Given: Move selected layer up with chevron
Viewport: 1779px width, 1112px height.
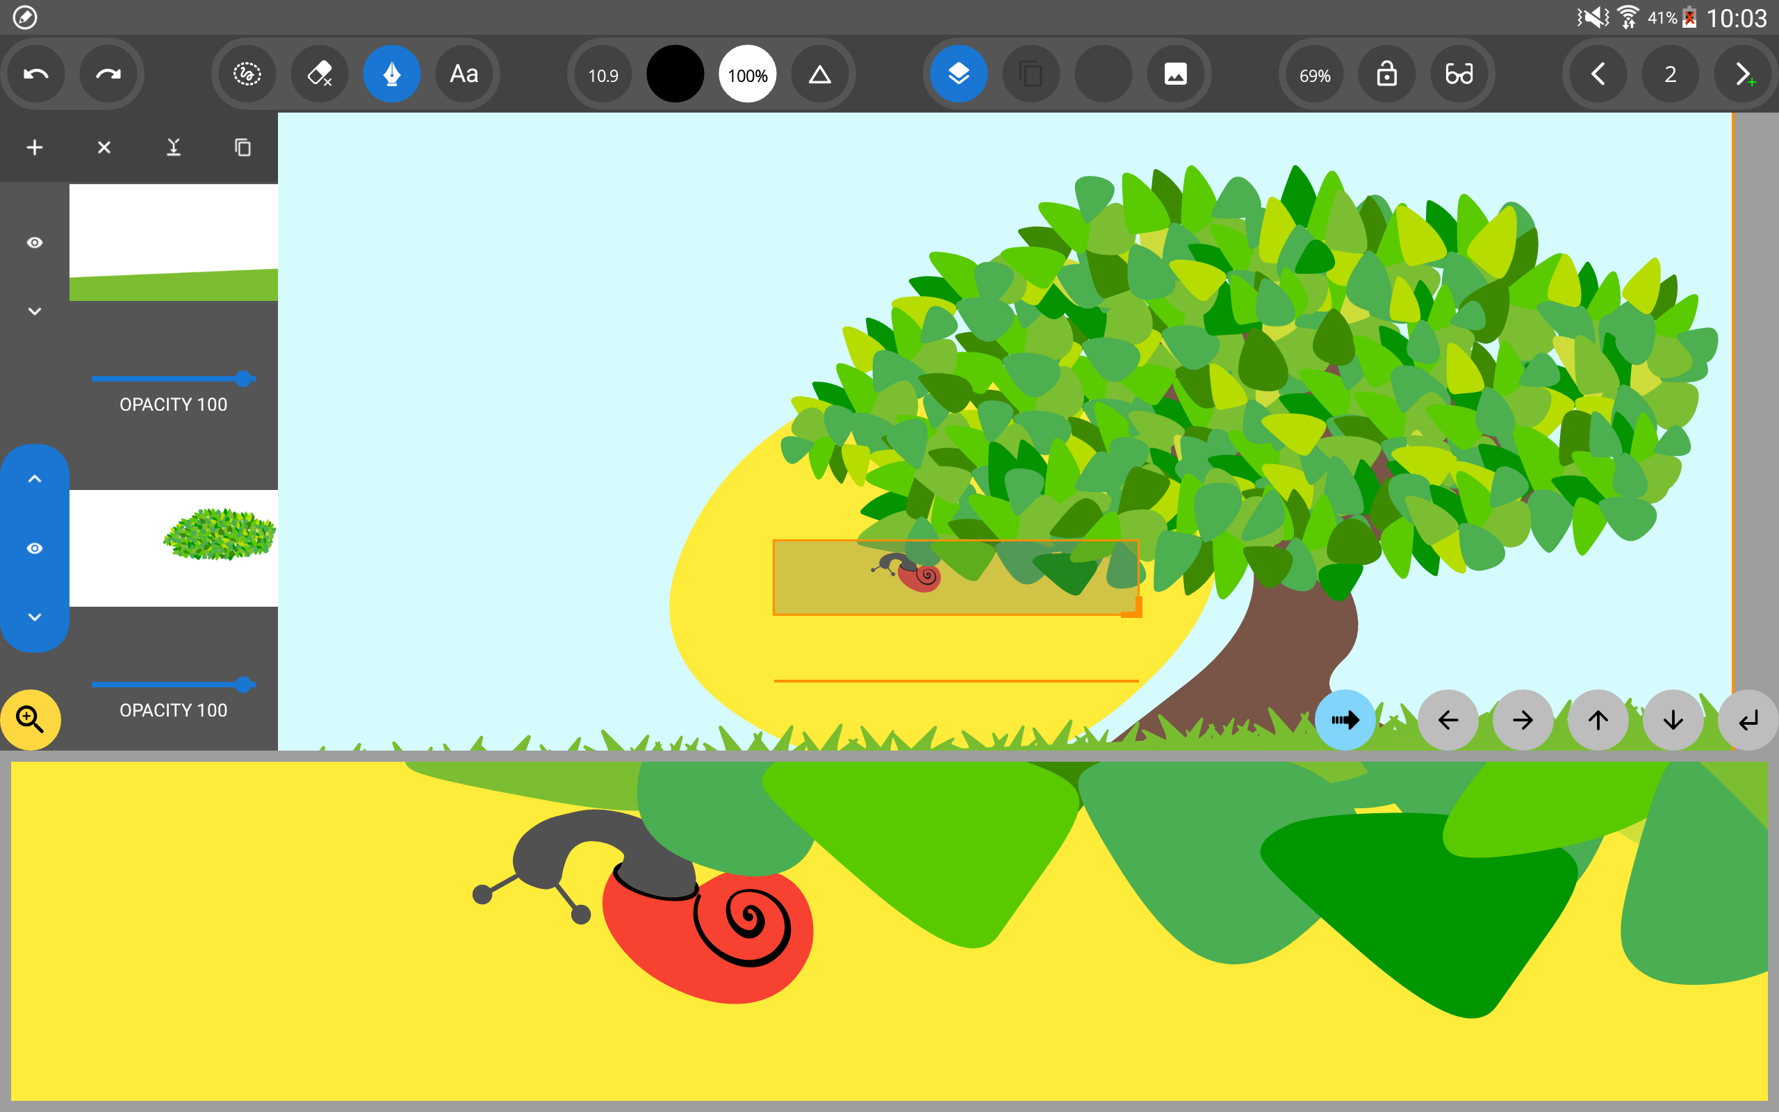Looking at the screenshot, I should 35,479.
